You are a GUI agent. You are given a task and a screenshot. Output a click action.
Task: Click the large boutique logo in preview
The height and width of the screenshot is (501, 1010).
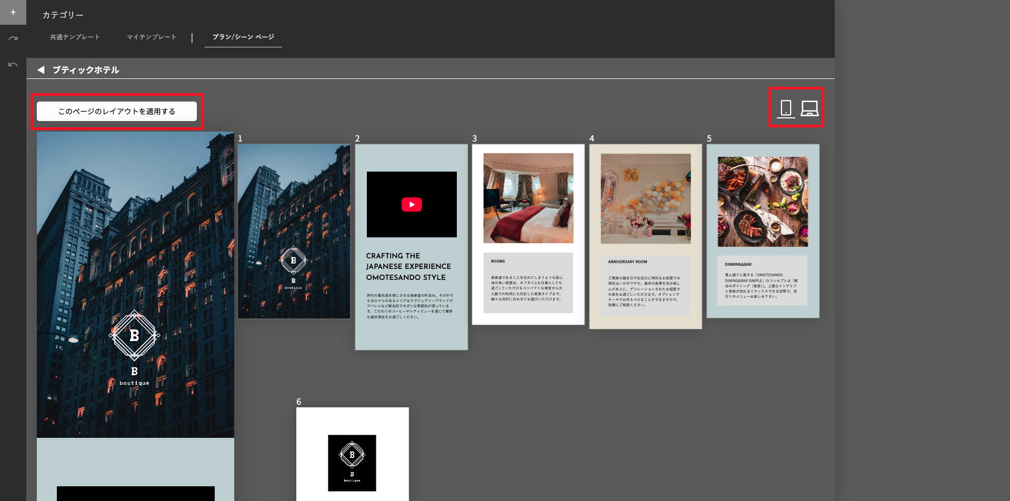(134, 335)
